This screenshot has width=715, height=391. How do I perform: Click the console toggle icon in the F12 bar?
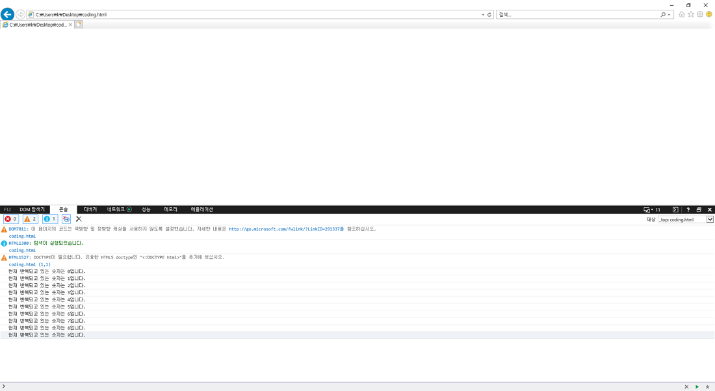click(675, 210)
